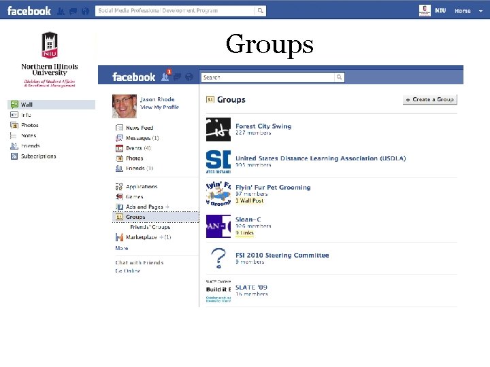Click the top search field
The image size is (490, 367).
pyautogui.click(x=175, y=11)
